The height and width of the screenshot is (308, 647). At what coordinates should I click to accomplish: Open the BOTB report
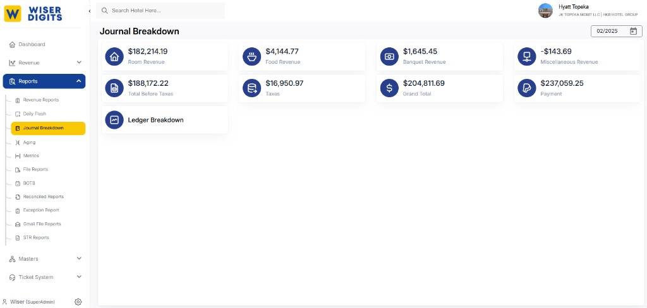(x=29, y=183)
